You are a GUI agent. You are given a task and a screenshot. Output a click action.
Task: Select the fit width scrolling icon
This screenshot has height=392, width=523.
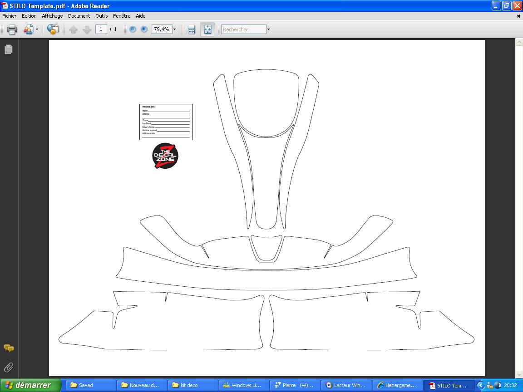[x=191, y=29]
